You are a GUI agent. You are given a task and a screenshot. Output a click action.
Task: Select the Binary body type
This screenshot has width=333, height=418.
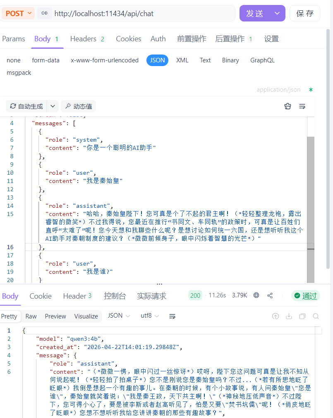point(230,60)
